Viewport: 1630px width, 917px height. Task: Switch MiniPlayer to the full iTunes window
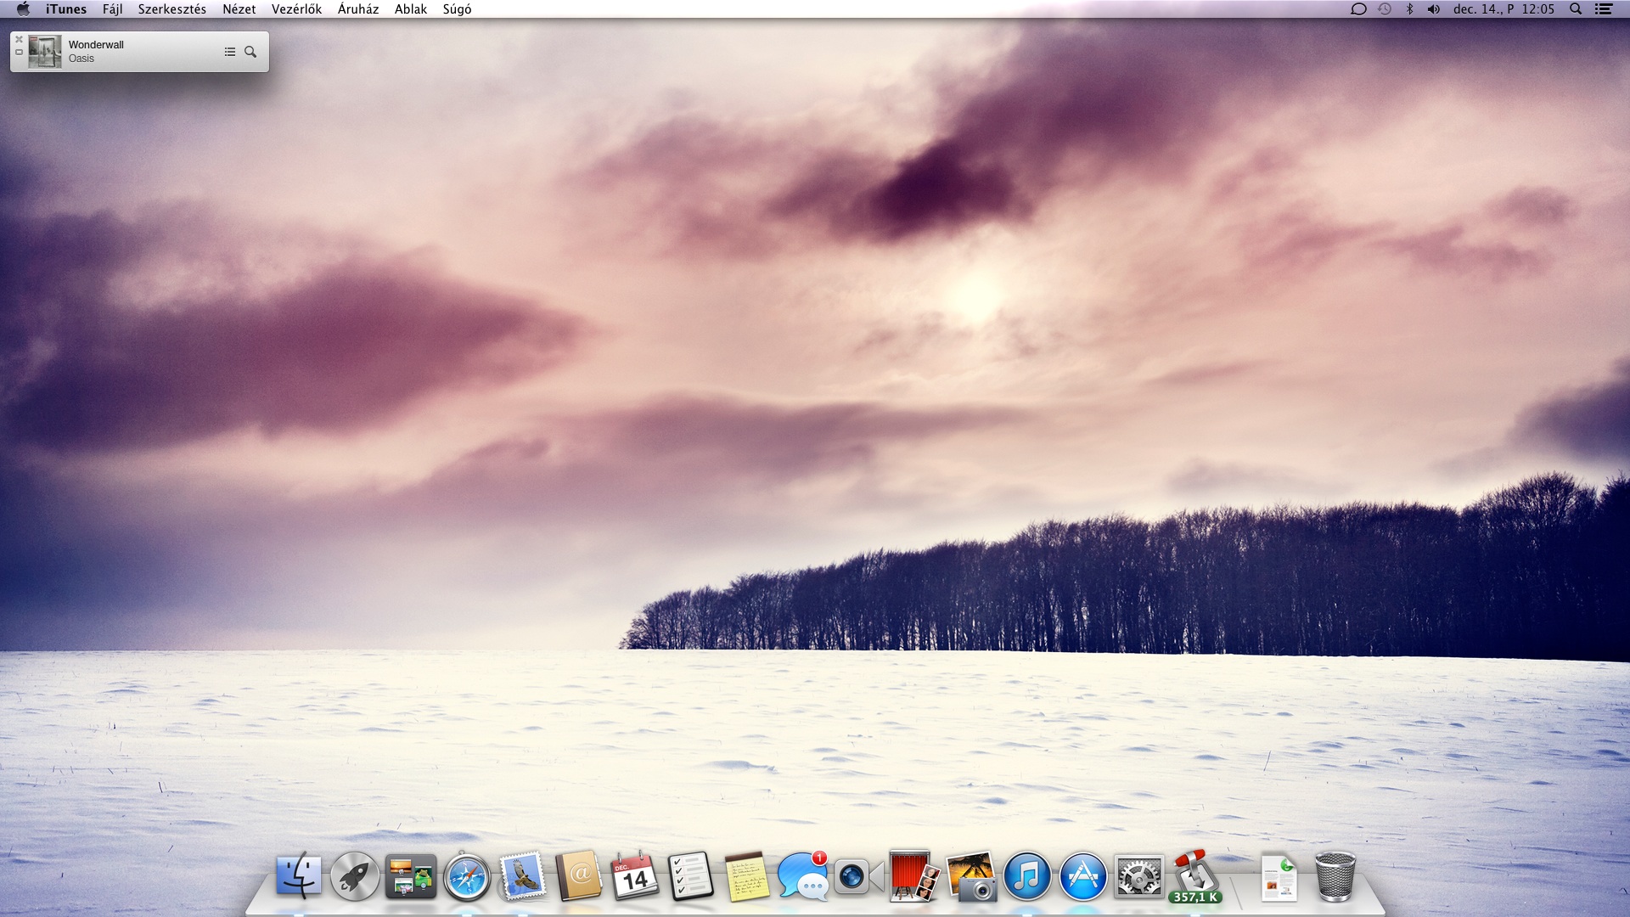(19, 53)
